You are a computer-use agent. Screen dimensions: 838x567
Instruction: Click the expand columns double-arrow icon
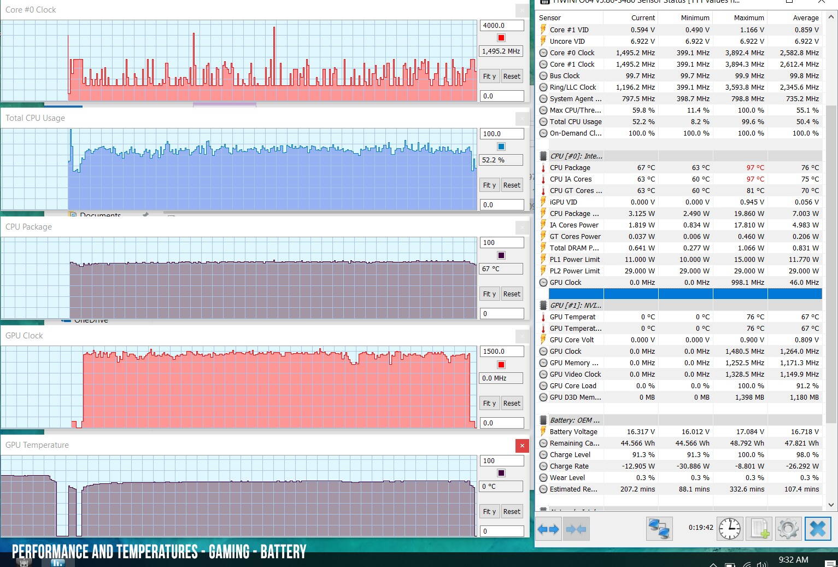(548, 529)
